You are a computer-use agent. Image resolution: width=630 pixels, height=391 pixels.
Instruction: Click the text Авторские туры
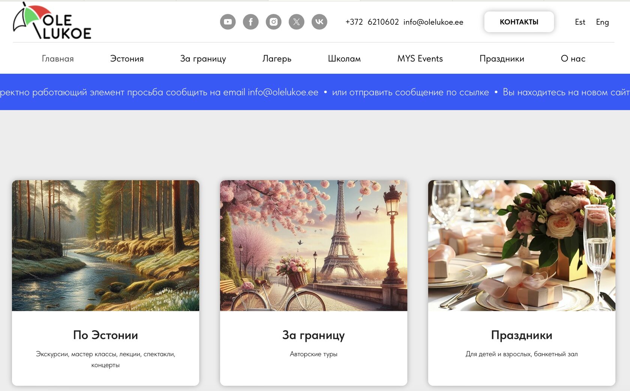pos(313,354)
